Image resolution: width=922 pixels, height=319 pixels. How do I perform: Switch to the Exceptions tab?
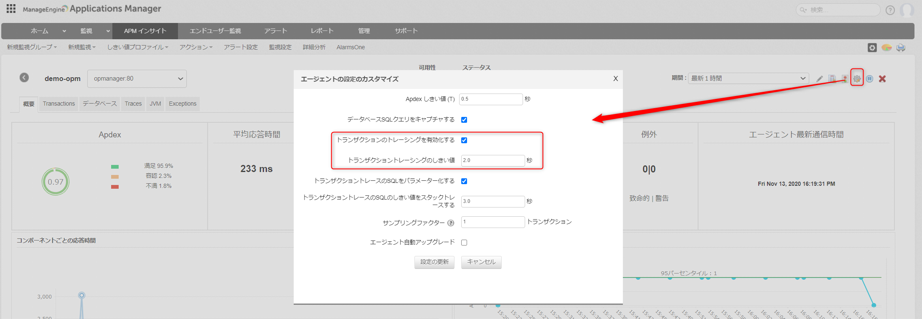183,104
